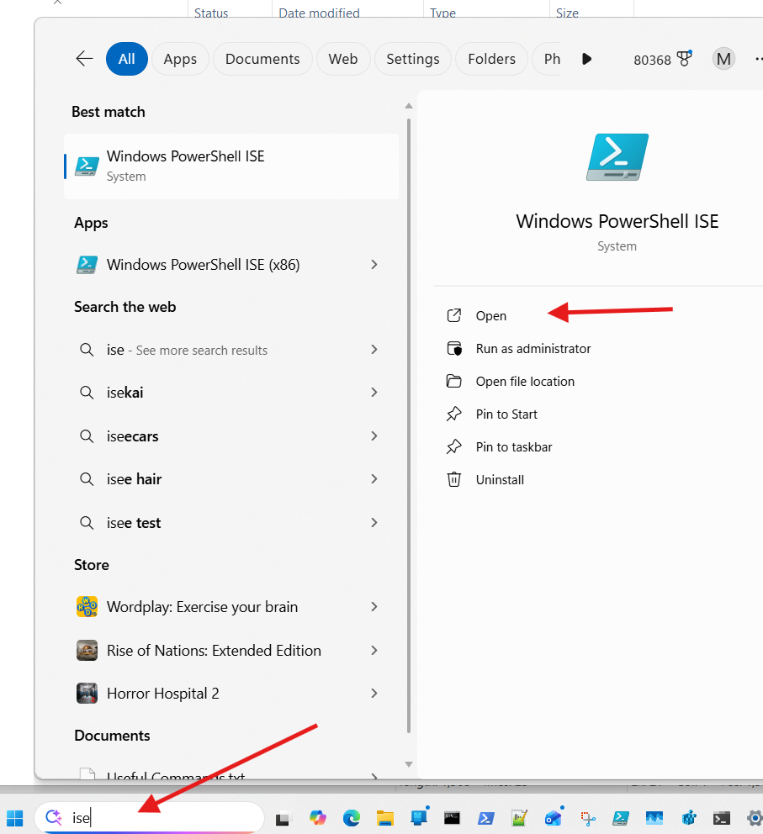
Task: Select the 'isee hair' web suggestion
Action: point(134,479)
